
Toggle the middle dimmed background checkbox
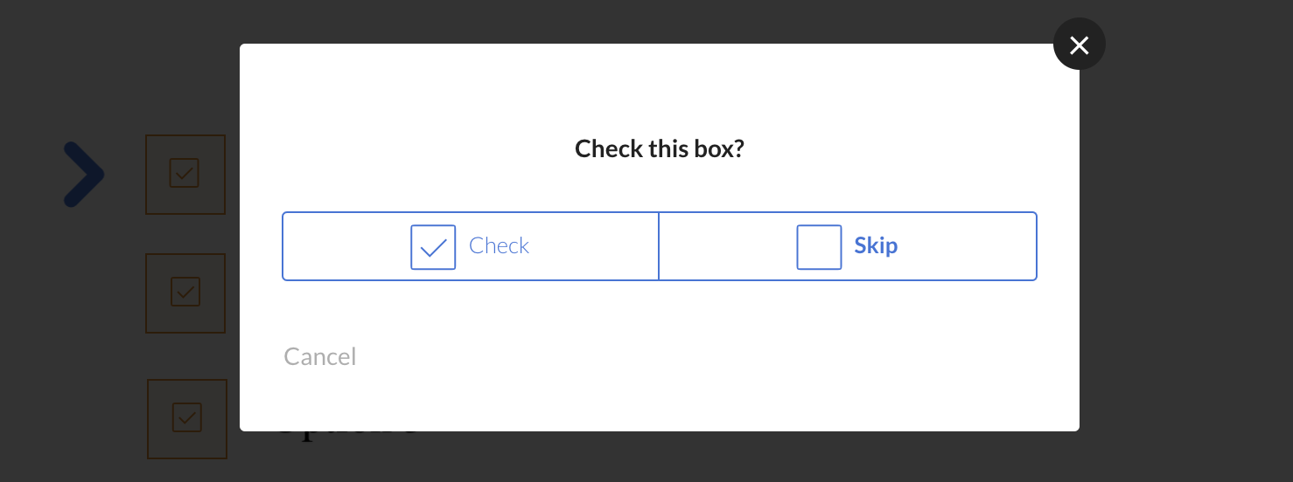coord(185,292)
